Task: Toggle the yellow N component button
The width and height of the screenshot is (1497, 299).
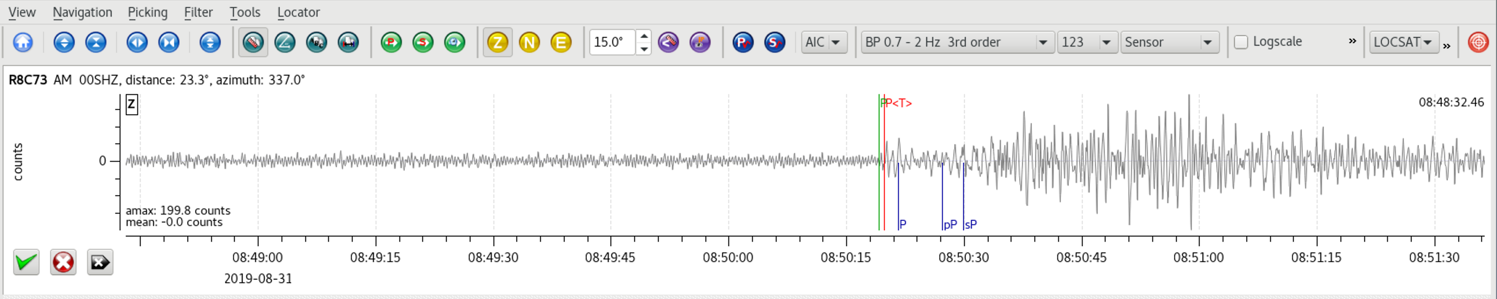Action: coord(529,42)
